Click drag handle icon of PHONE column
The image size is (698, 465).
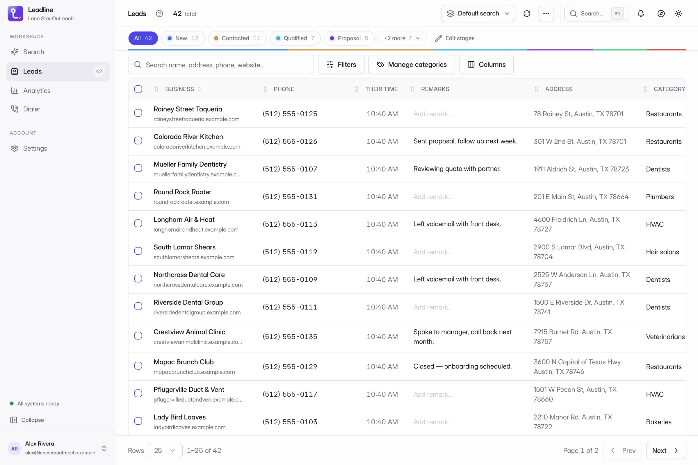265,89
